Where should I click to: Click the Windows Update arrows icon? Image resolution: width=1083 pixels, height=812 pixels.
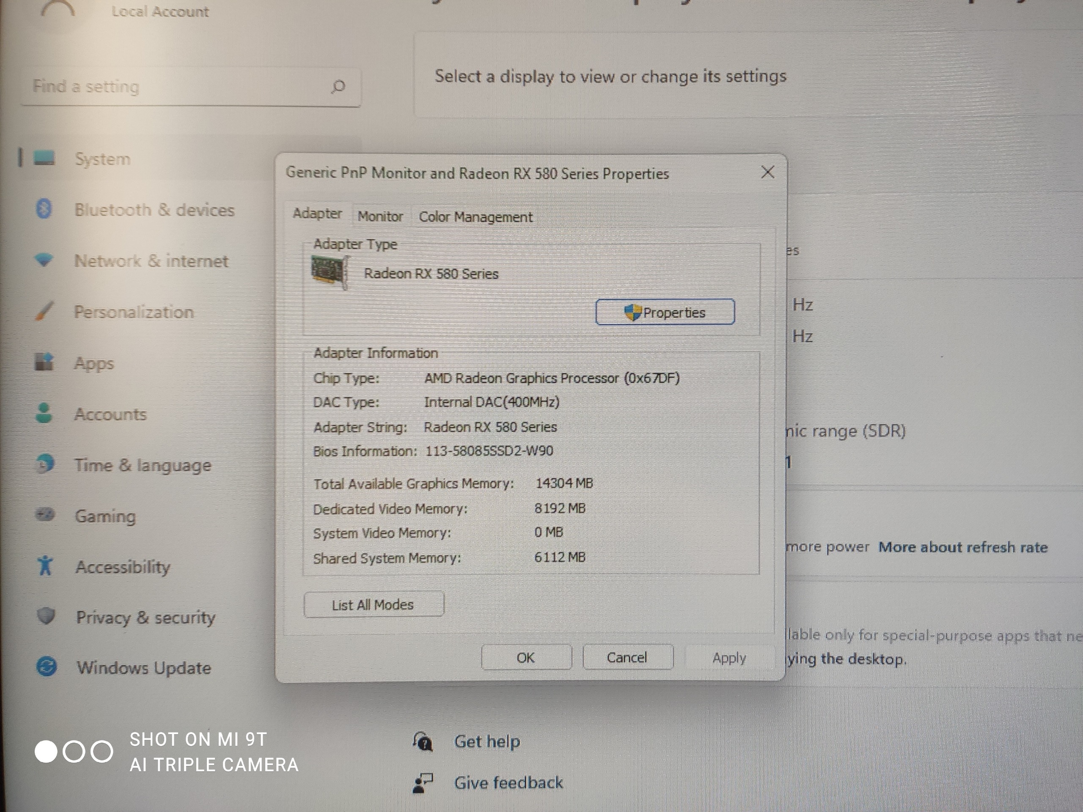(x=47, y=667)
